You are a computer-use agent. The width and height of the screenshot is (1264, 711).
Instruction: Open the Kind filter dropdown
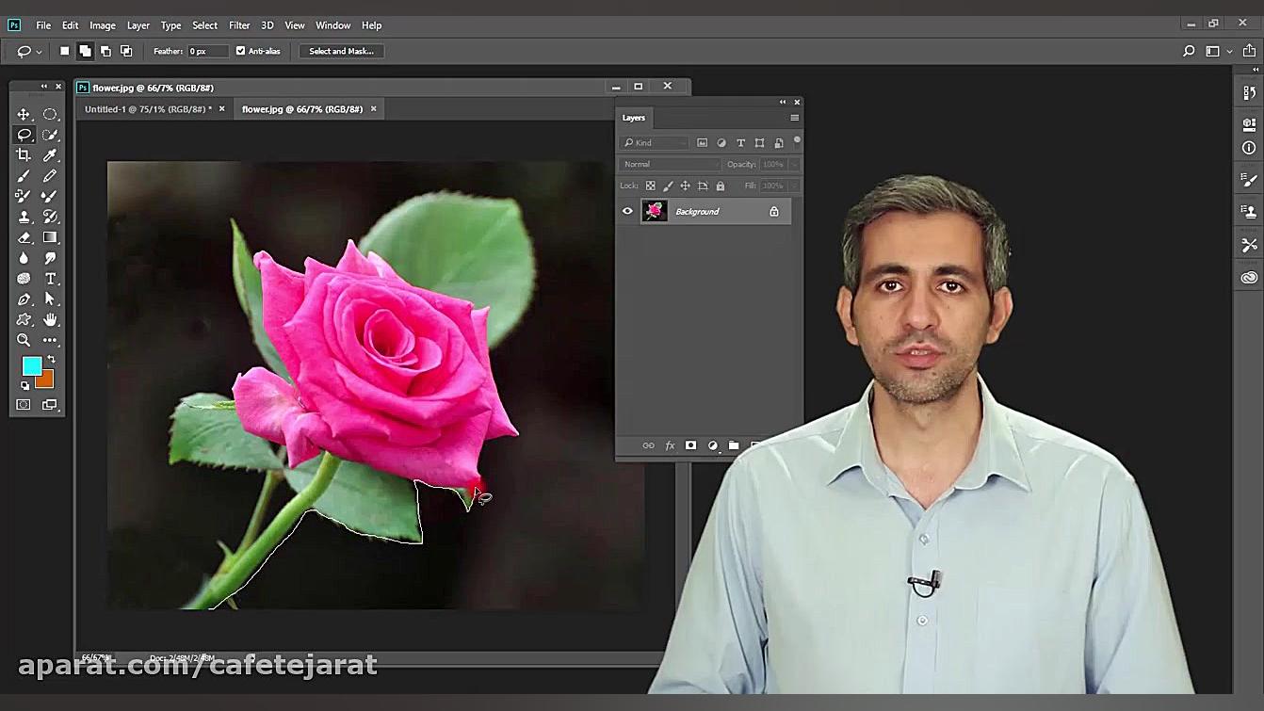pyautogui.click(x=654, y=142)
